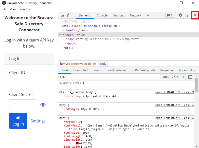Expand the border-top shorthand property
The image size is (199, 148).
click(x=84, y=96)
